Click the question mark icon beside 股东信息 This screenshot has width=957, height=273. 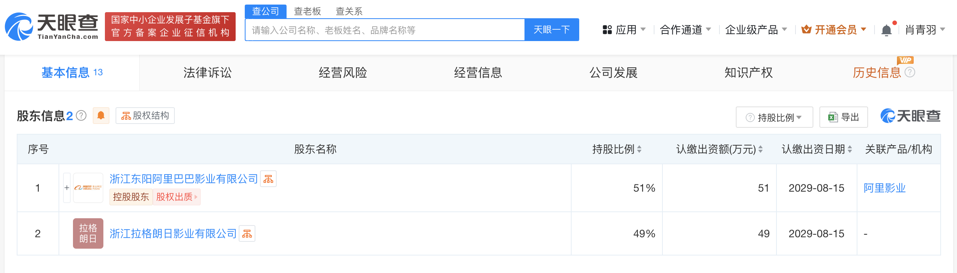click(80, 116)
